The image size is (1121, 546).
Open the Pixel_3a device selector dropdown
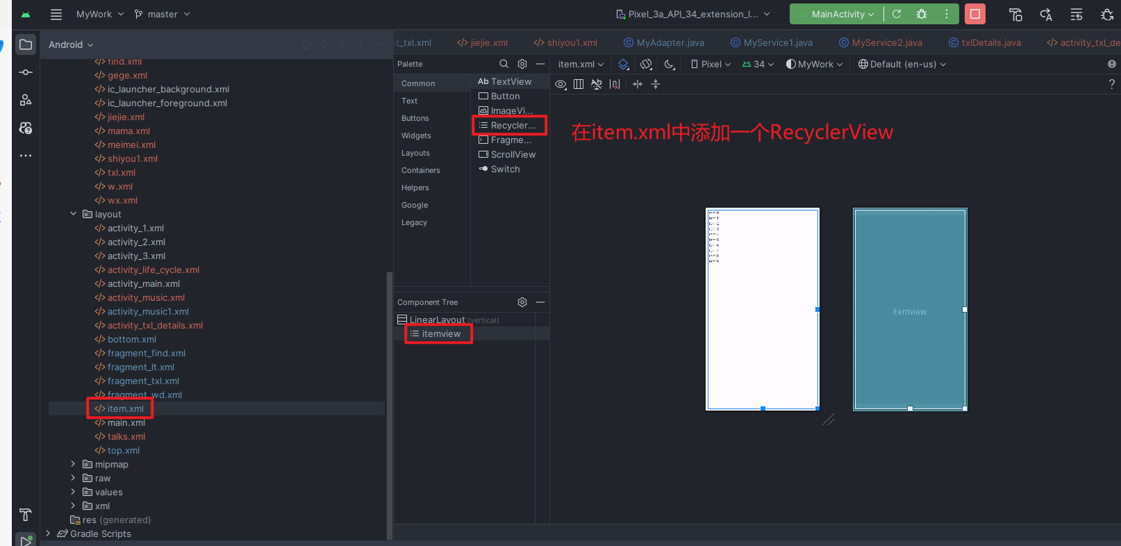pyautogui.click(x=693, y=14)
